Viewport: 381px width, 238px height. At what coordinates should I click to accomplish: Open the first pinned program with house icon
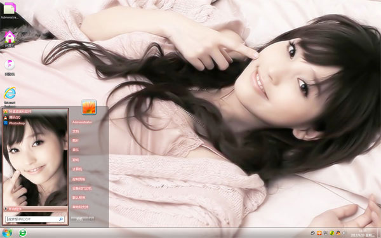coord(18,112)
